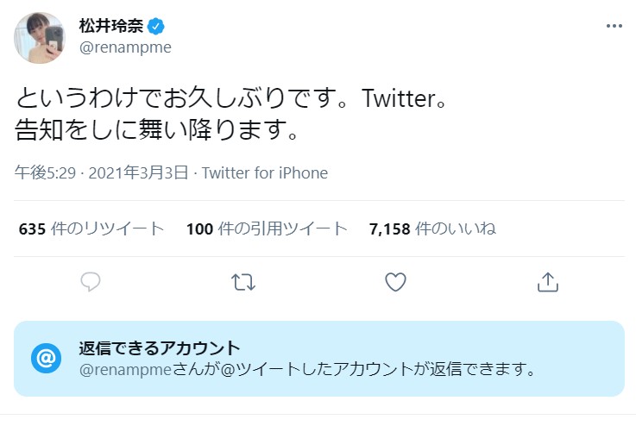The width and height of the screenshot is (636, 432).
Task: Click the 午後5:29 timestamp link
Action: (45, 173)
